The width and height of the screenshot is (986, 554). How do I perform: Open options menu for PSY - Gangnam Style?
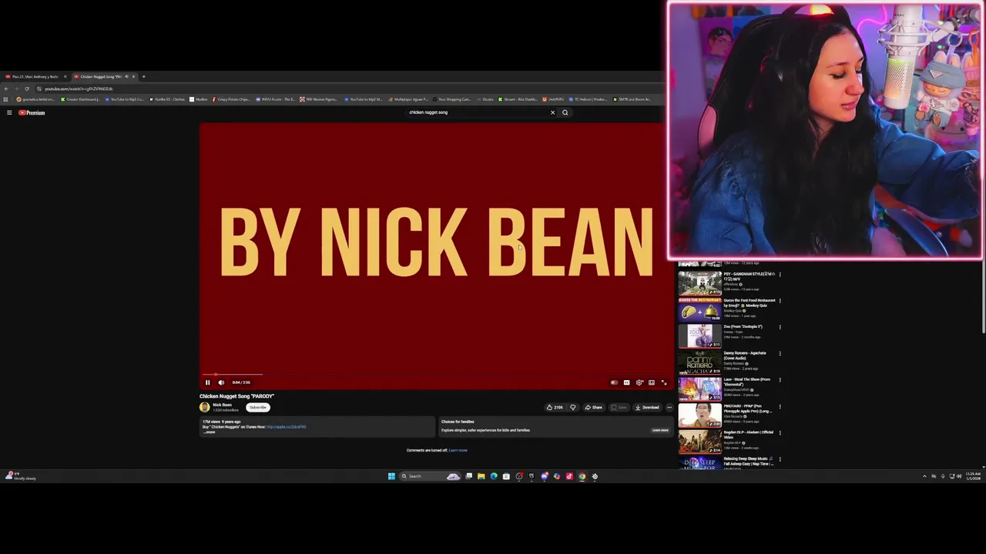click(780, 274)
